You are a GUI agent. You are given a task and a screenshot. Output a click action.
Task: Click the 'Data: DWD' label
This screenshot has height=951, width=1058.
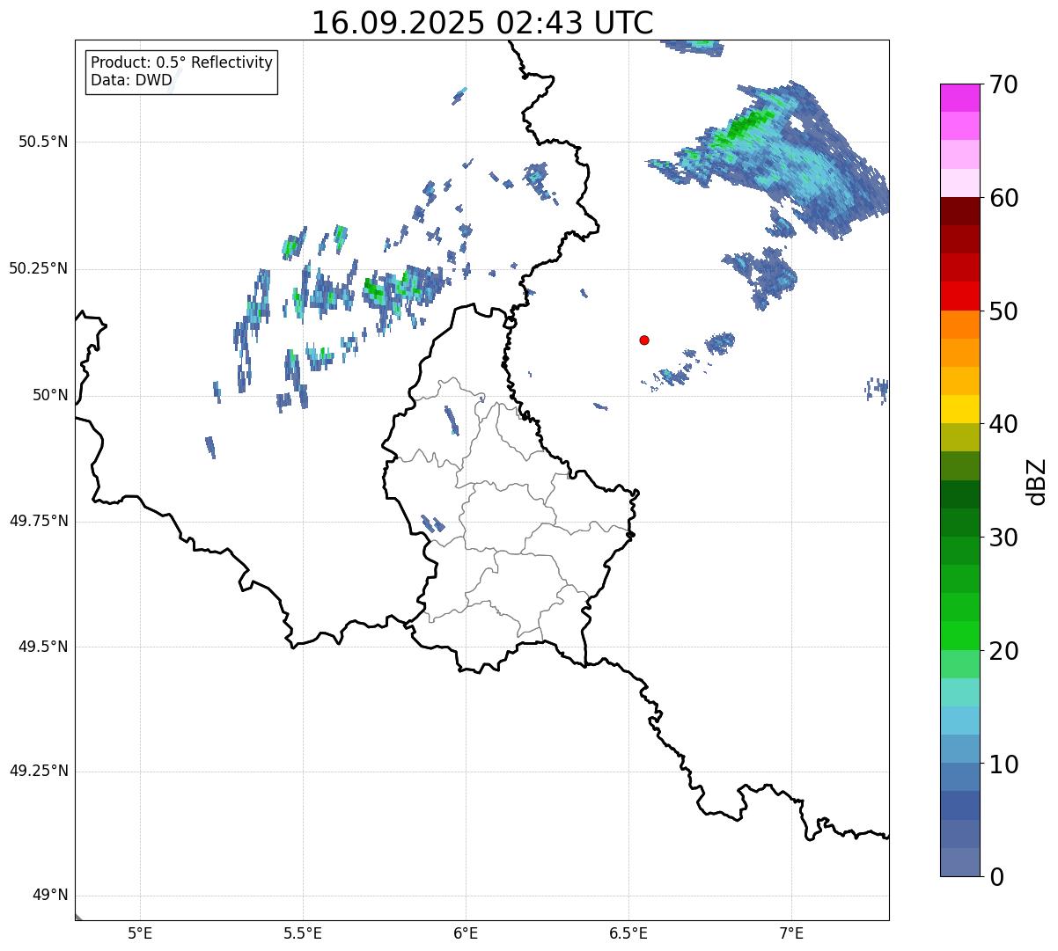point(131,81)
